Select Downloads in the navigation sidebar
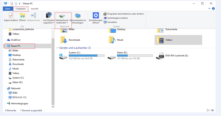The image size is (221, 116). click(x=16, y=64)
